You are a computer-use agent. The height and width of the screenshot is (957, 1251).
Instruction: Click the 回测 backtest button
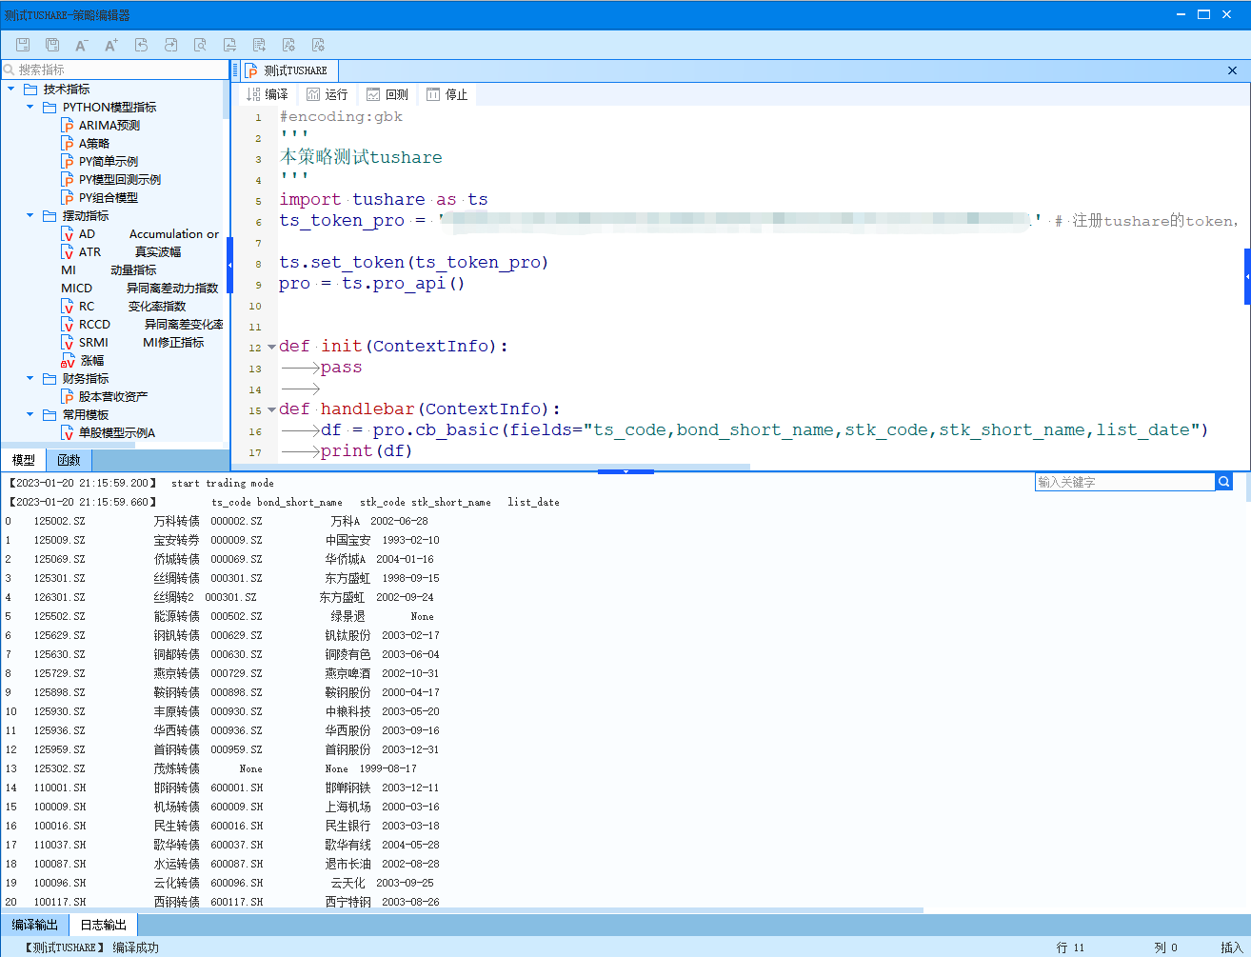[387, 94]
